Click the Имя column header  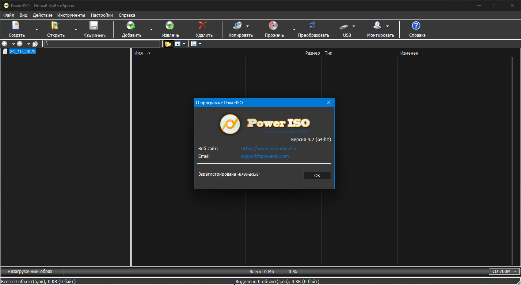click(189, 53)
